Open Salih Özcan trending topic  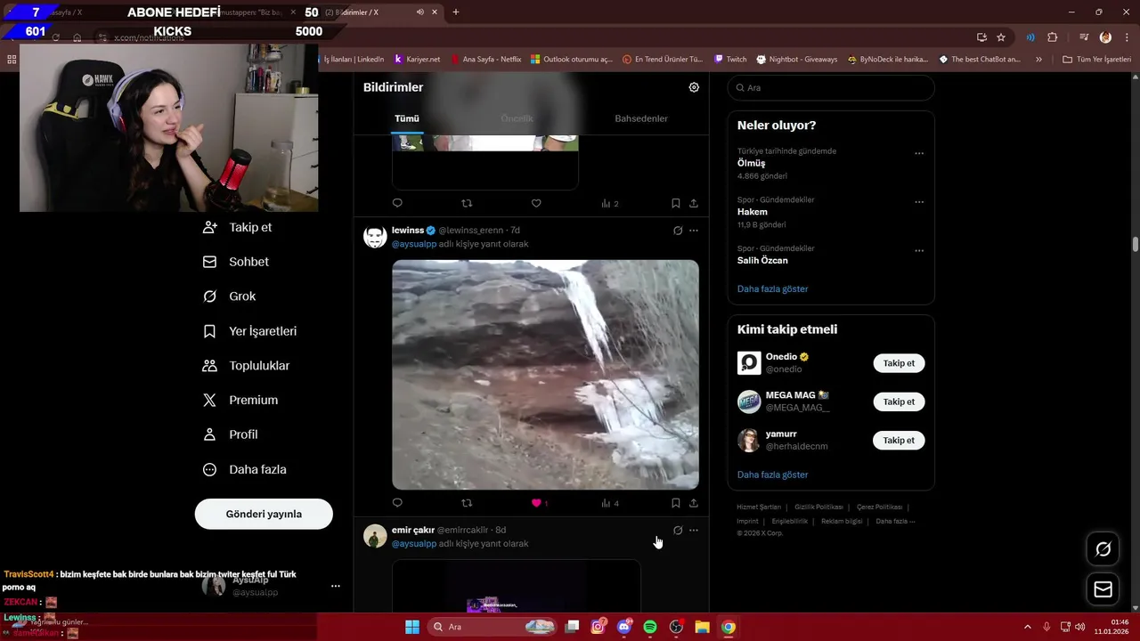point(762,260)
